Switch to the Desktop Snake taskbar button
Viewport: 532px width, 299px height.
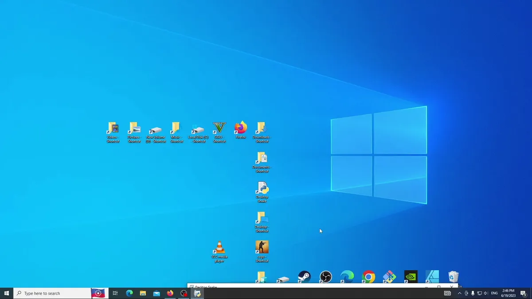[x=197, y=293]
